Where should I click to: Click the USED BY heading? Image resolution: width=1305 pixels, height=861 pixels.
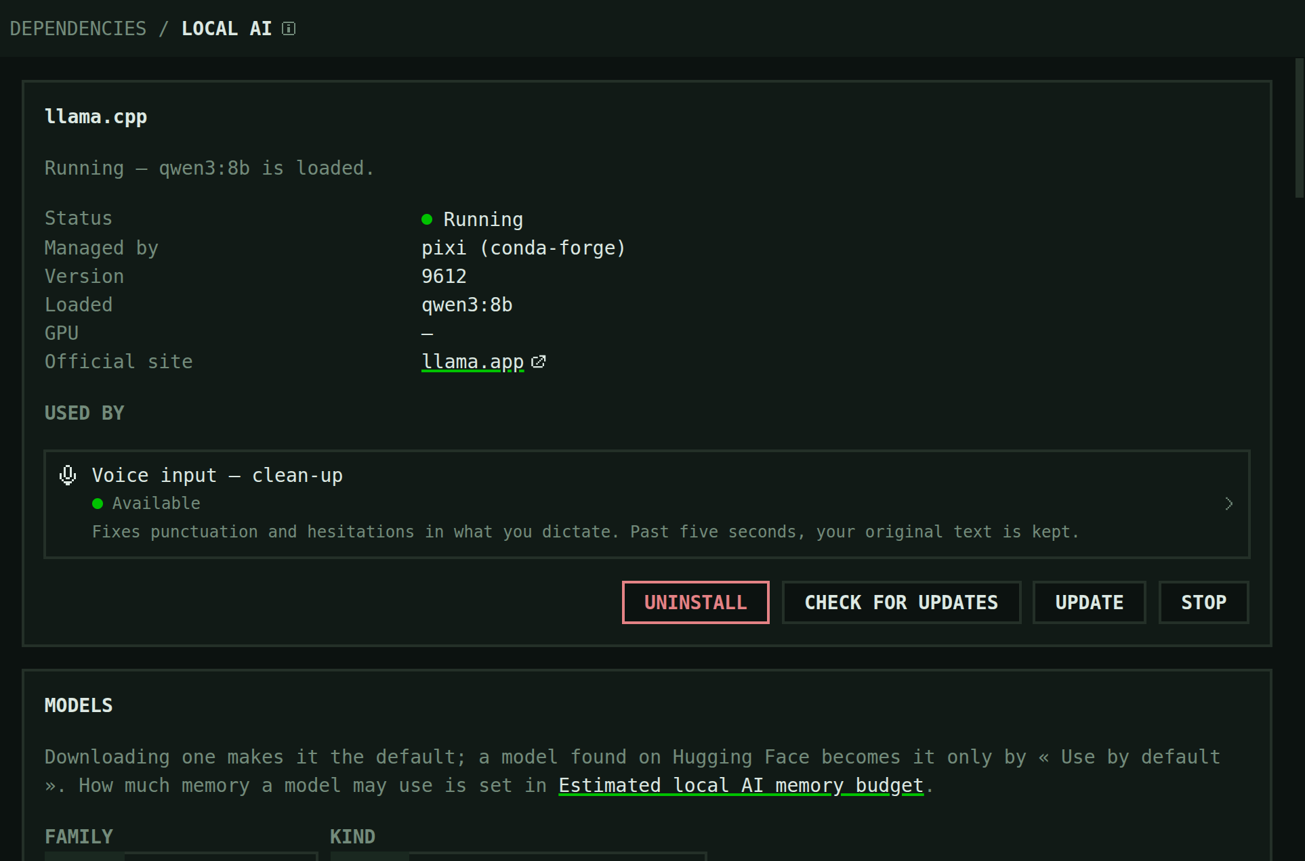coord(84,413)
